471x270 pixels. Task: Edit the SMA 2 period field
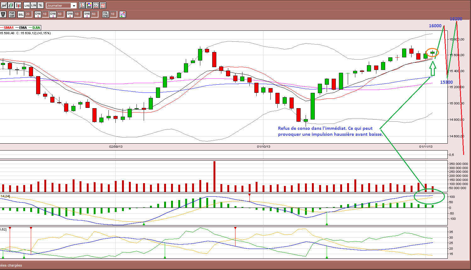click(x=94, y=14)
